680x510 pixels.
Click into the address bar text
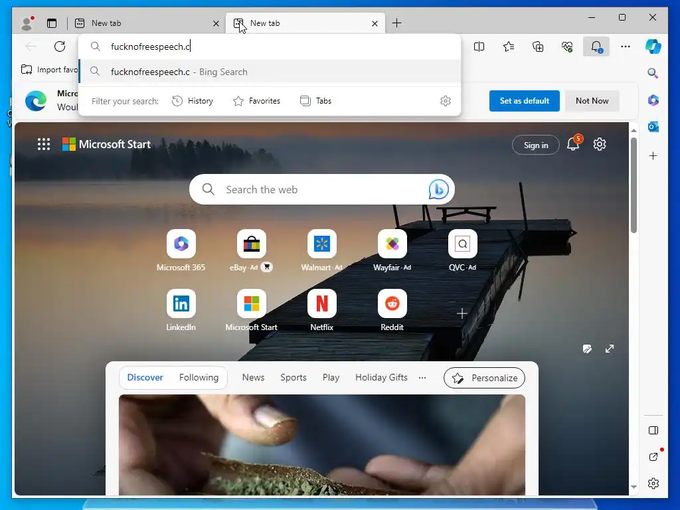150,46
